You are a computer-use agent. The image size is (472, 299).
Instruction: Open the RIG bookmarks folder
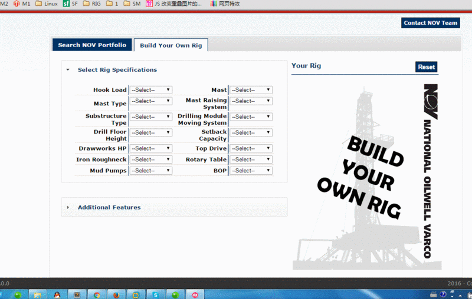92,4
